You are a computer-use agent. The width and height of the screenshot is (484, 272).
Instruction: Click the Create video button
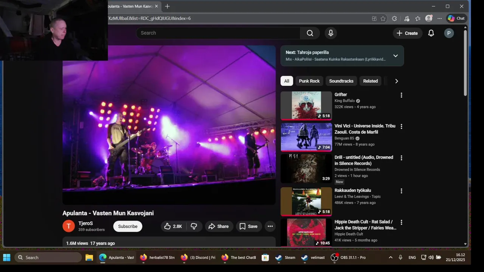tap(407, 33)
